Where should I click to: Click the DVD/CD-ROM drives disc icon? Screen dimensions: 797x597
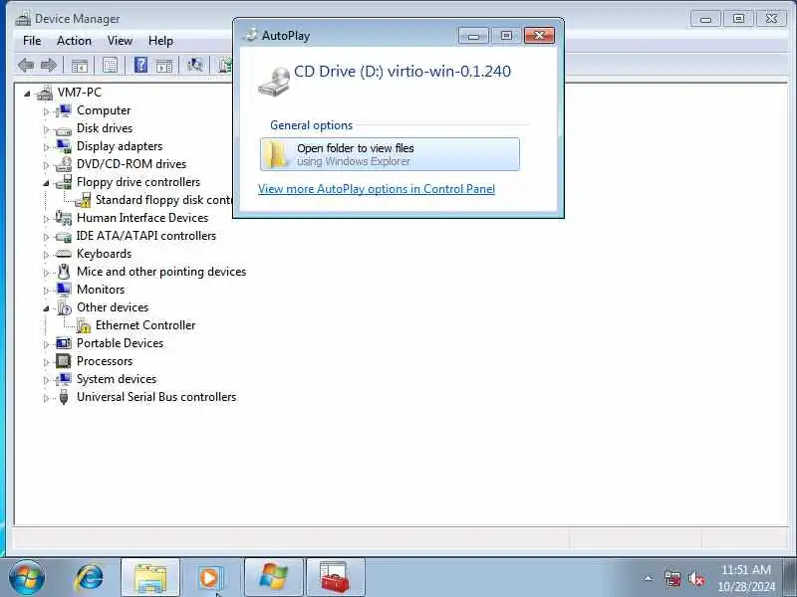64,164
